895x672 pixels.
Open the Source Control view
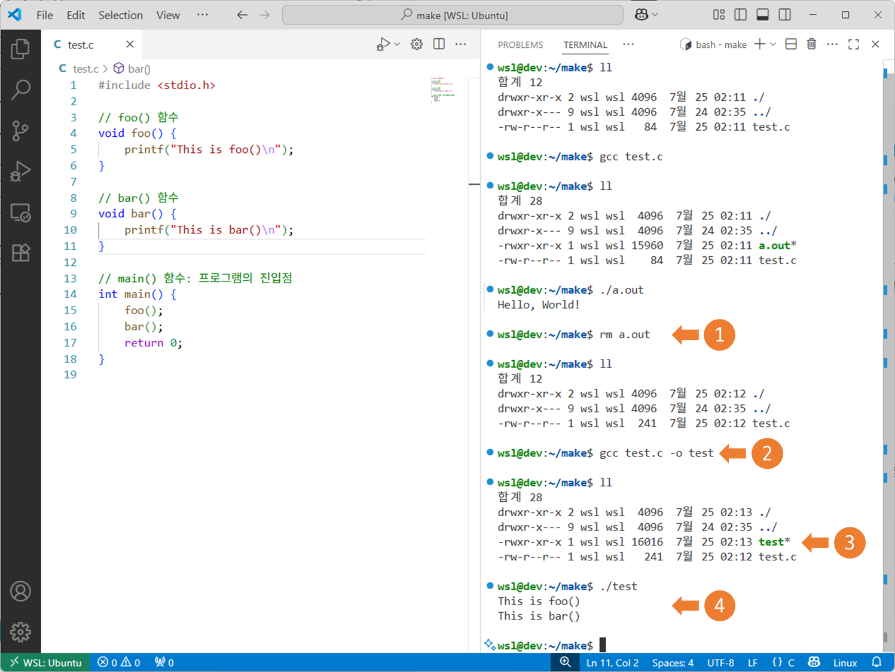(20, 130)
